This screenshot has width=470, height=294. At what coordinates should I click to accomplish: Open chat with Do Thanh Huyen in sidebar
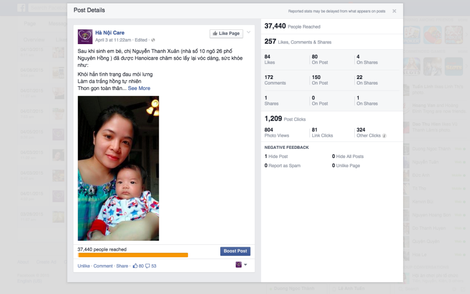[x=435, y=228]
